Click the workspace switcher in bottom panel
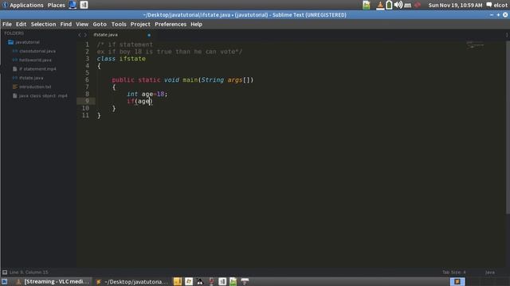 (457, 282)
